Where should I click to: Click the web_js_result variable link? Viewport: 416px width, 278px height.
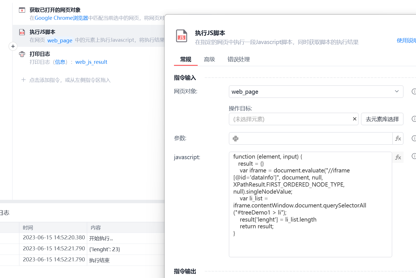91,62
